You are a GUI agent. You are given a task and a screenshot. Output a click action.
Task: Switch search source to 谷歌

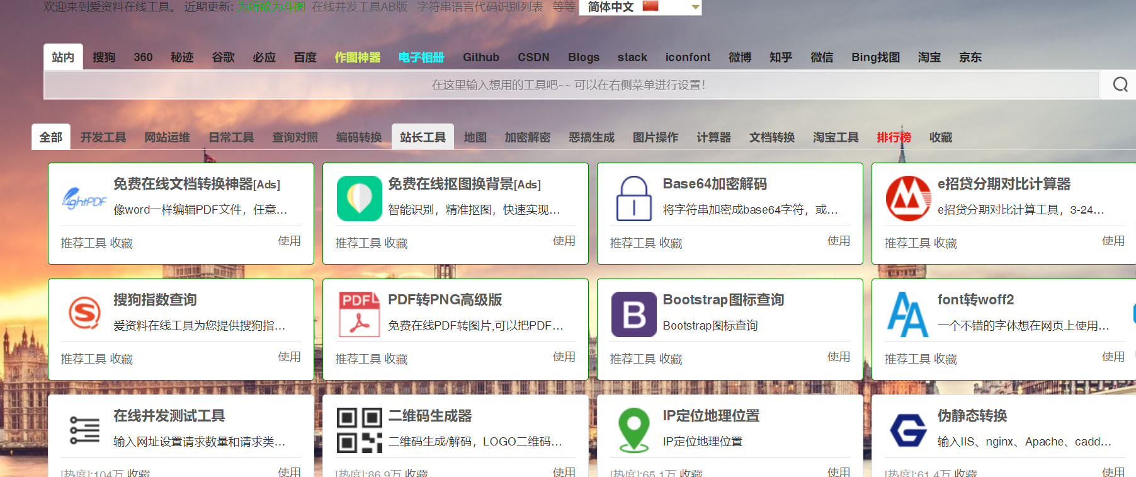(x=223, y=57)
